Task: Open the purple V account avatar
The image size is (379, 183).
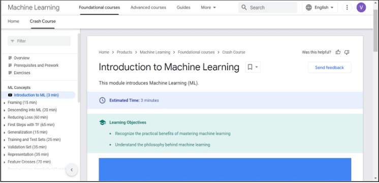Action: [361, 8]
